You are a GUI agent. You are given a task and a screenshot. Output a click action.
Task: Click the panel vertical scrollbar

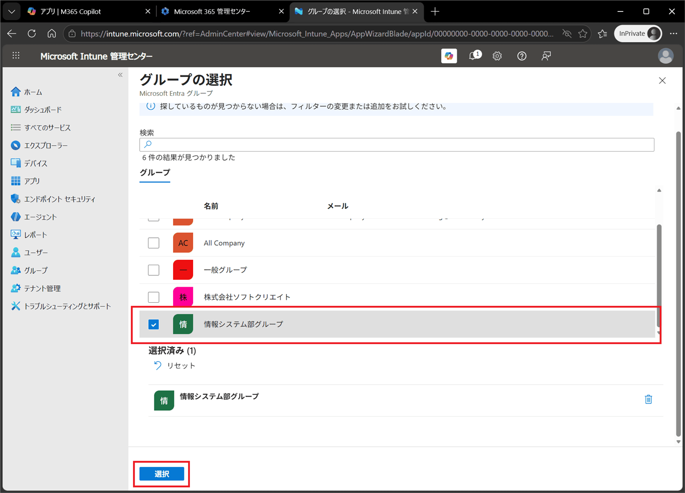(x=678, y=283)
